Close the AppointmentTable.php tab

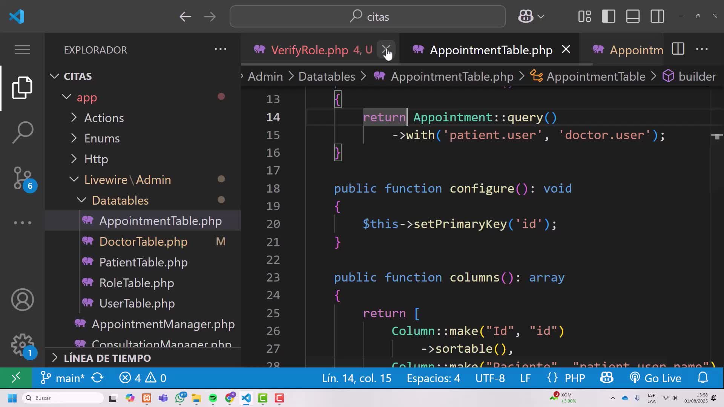(x=566, y=49)
